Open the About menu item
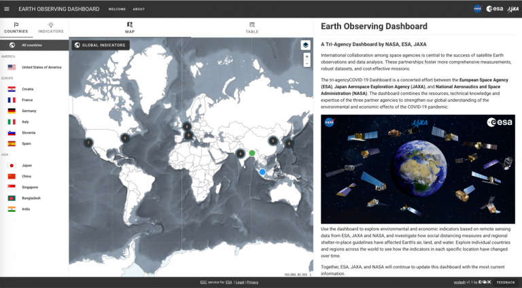Screen dimensions: 522x288 (x=139, y=9)
